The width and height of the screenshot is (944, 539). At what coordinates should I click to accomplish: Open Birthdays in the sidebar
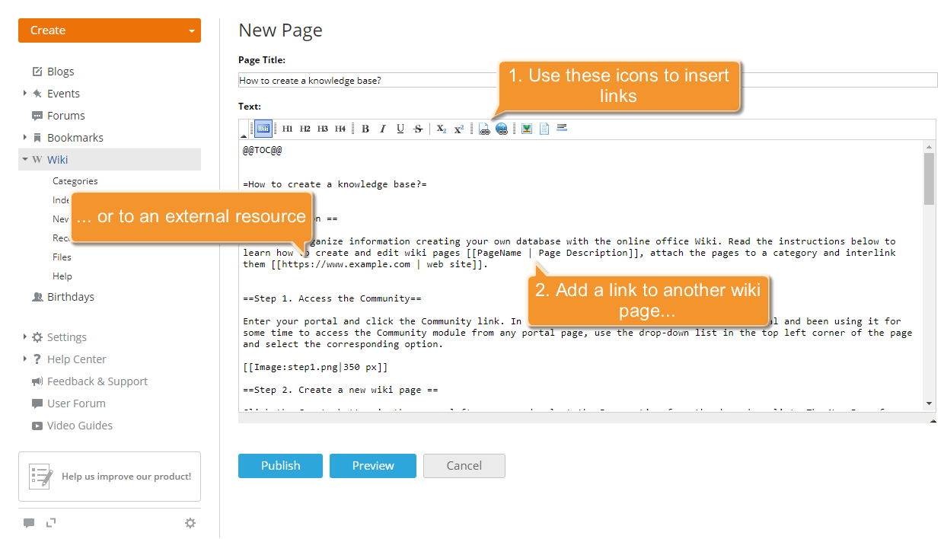pyautogui.click(x=71, y=297)
